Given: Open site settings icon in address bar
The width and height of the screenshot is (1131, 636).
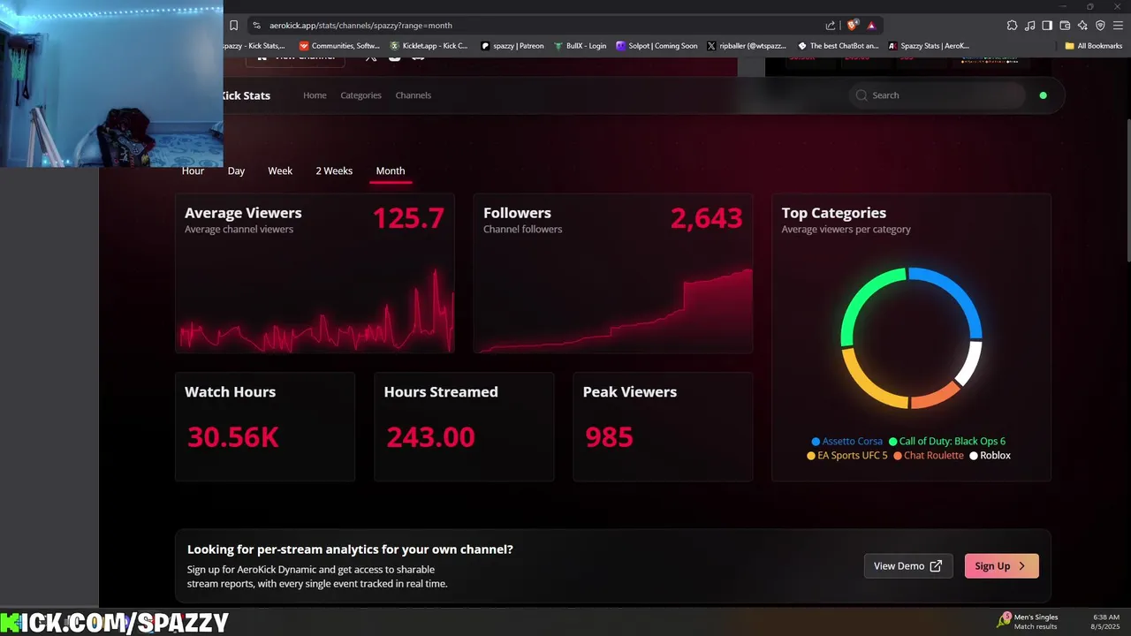Looking at the screenshot, I should coord(256,26).
